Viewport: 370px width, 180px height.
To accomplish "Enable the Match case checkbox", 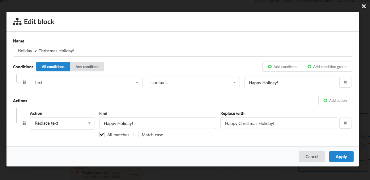I will (136, 135).
